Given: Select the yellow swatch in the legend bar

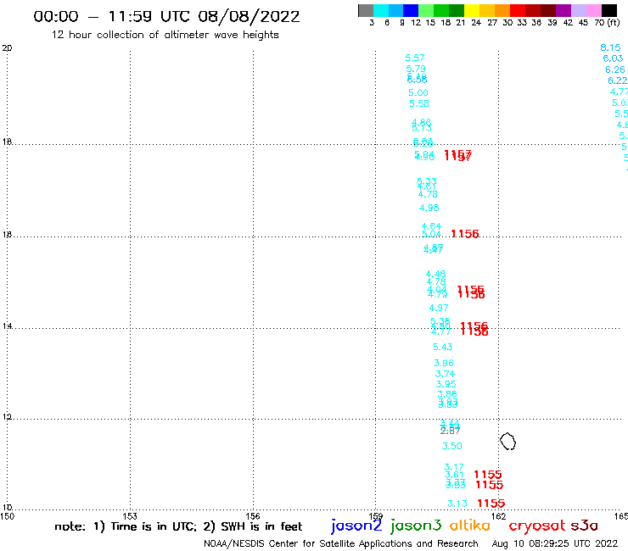Looking at the screenshot, I should [471, 10].
